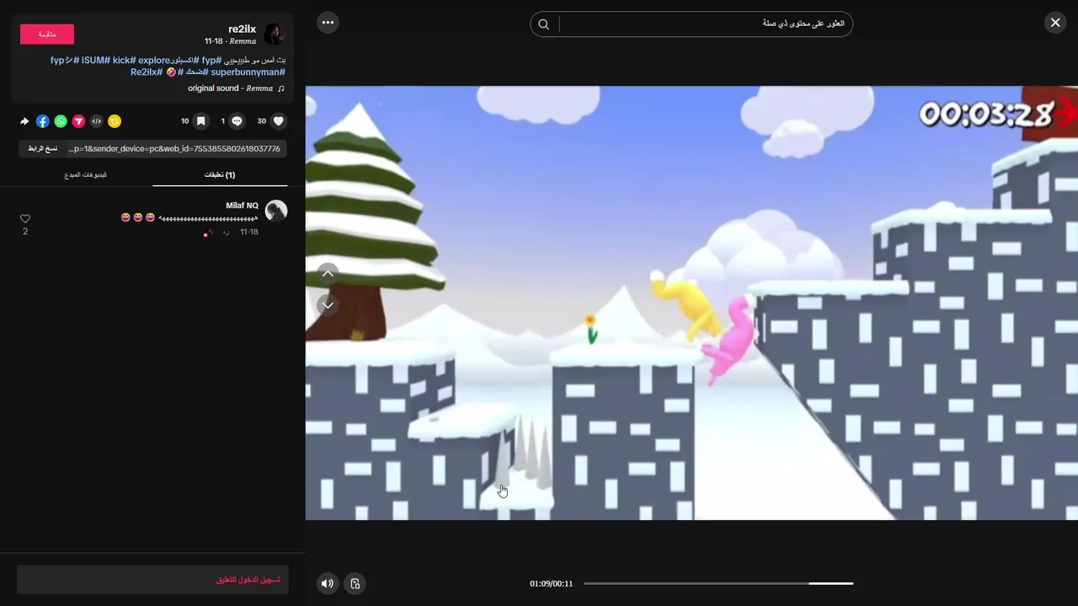This screenshot has width=1078, height=606.
Task: Get embed code with the code icon
Action: coord(96,121)
